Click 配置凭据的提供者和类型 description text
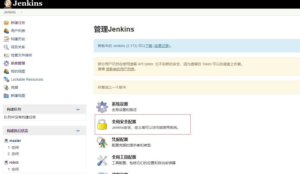The height and width of the screenshot is (174, 300). 131,145
